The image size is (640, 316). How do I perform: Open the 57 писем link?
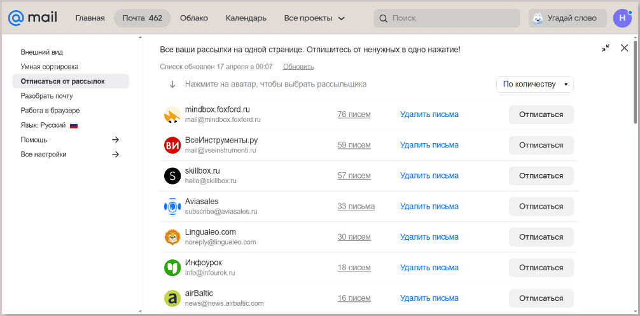tap(354, 175)
